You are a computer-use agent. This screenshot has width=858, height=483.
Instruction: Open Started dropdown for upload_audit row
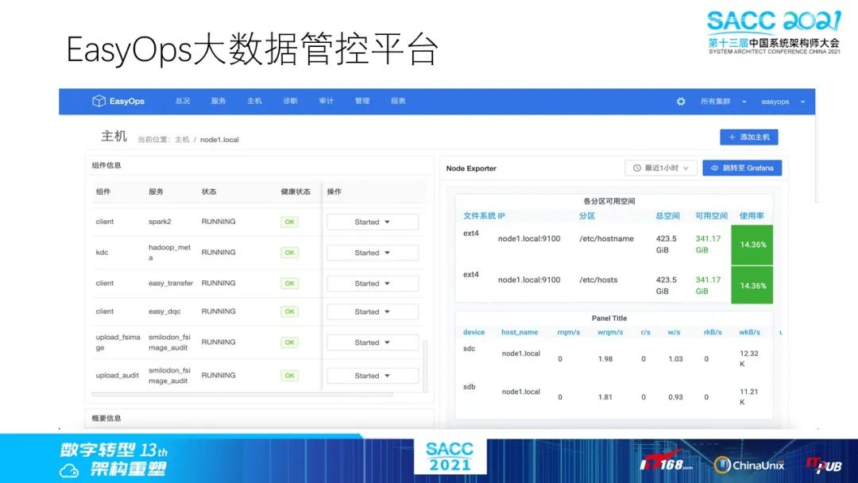point(373,376)
